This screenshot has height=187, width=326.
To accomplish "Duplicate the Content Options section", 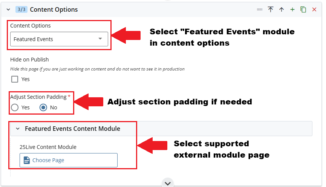I will point(303,10).
